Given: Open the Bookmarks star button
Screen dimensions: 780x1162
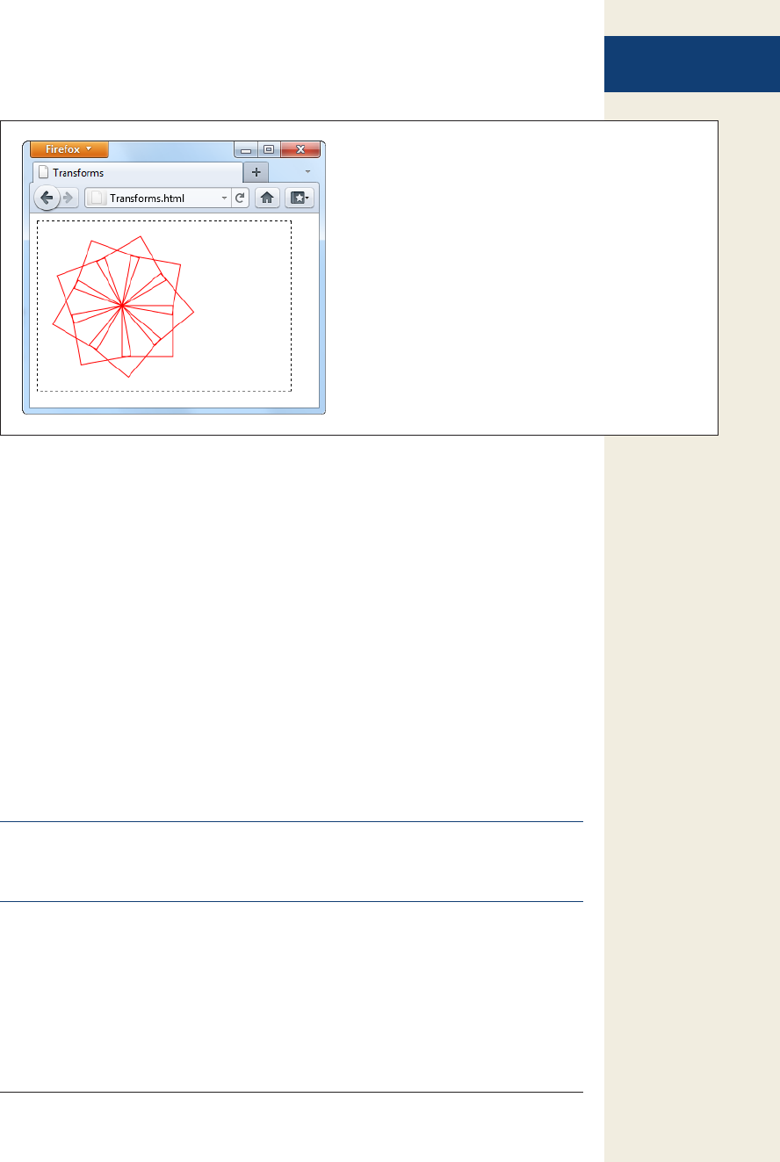Looking at the screenshot, I should (x=300, y=198).
